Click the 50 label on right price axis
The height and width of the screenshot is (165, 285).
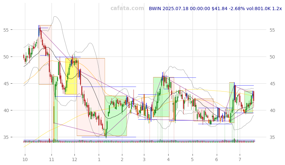[x=272, y=57]
